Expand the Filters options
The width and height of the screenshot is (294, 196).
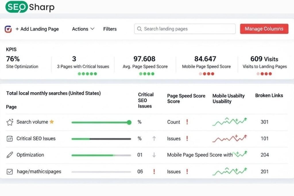coord(110,29)
